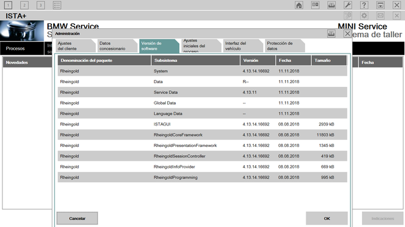The height and width of the screenshot is (227, 405).
Task: Click the print icon in top toolbar
Action: (332, 5)
